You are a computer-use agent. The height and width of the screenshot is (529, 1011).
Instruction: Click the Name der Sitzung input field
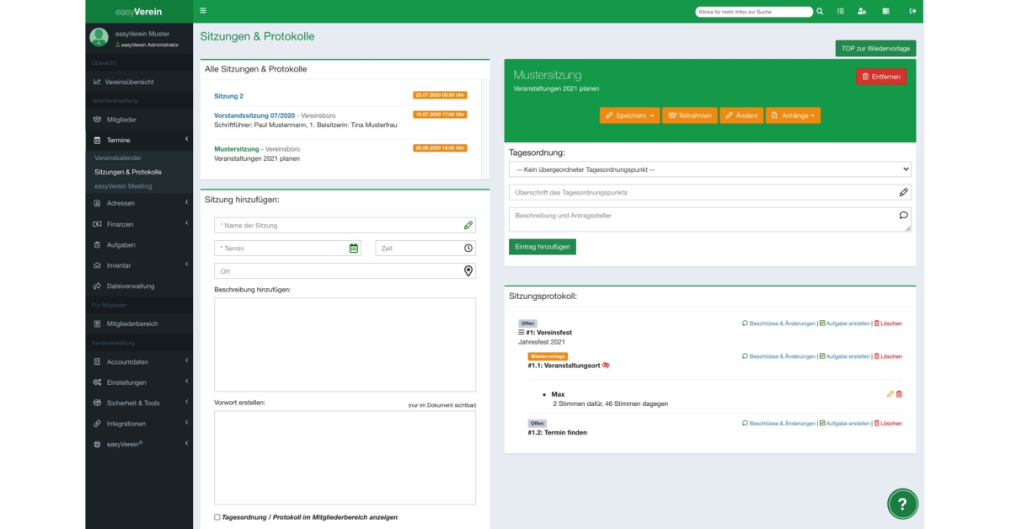pos(337,226)
